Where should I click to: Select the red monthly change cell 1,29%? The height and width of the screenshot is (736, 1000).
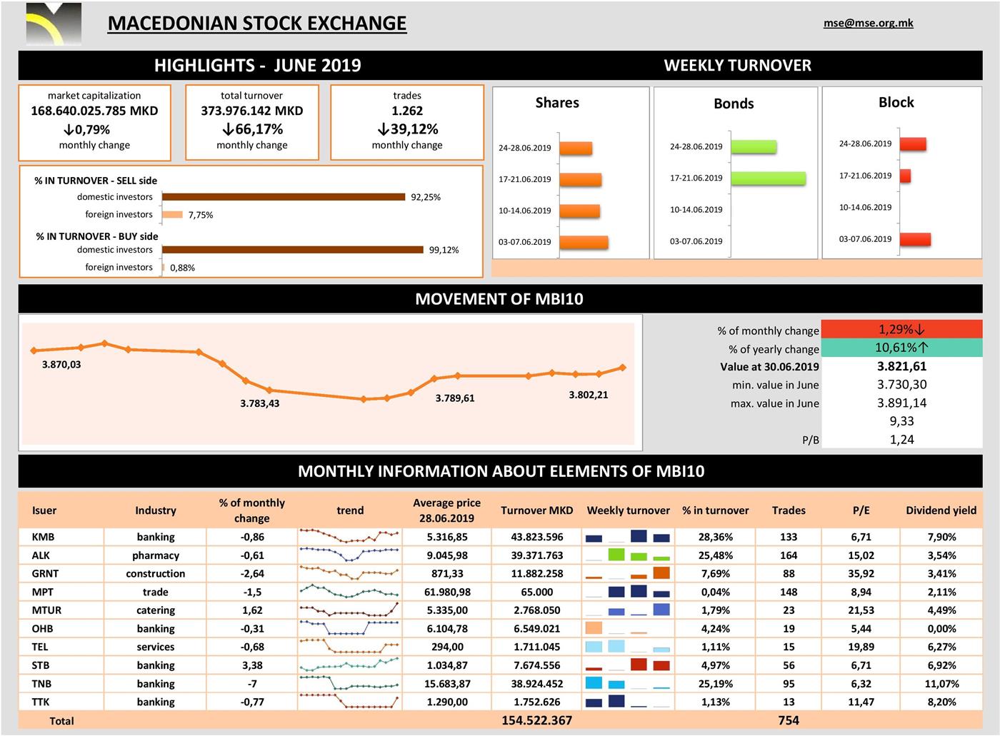click(x=901, y=330)
